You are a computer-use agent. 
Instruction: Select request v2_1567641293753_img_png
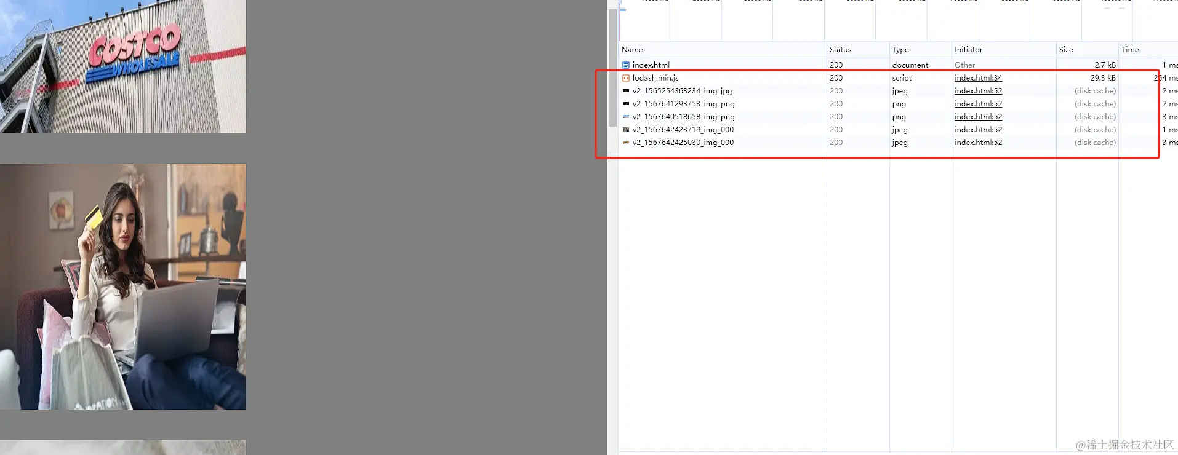[x=683, y=104]
